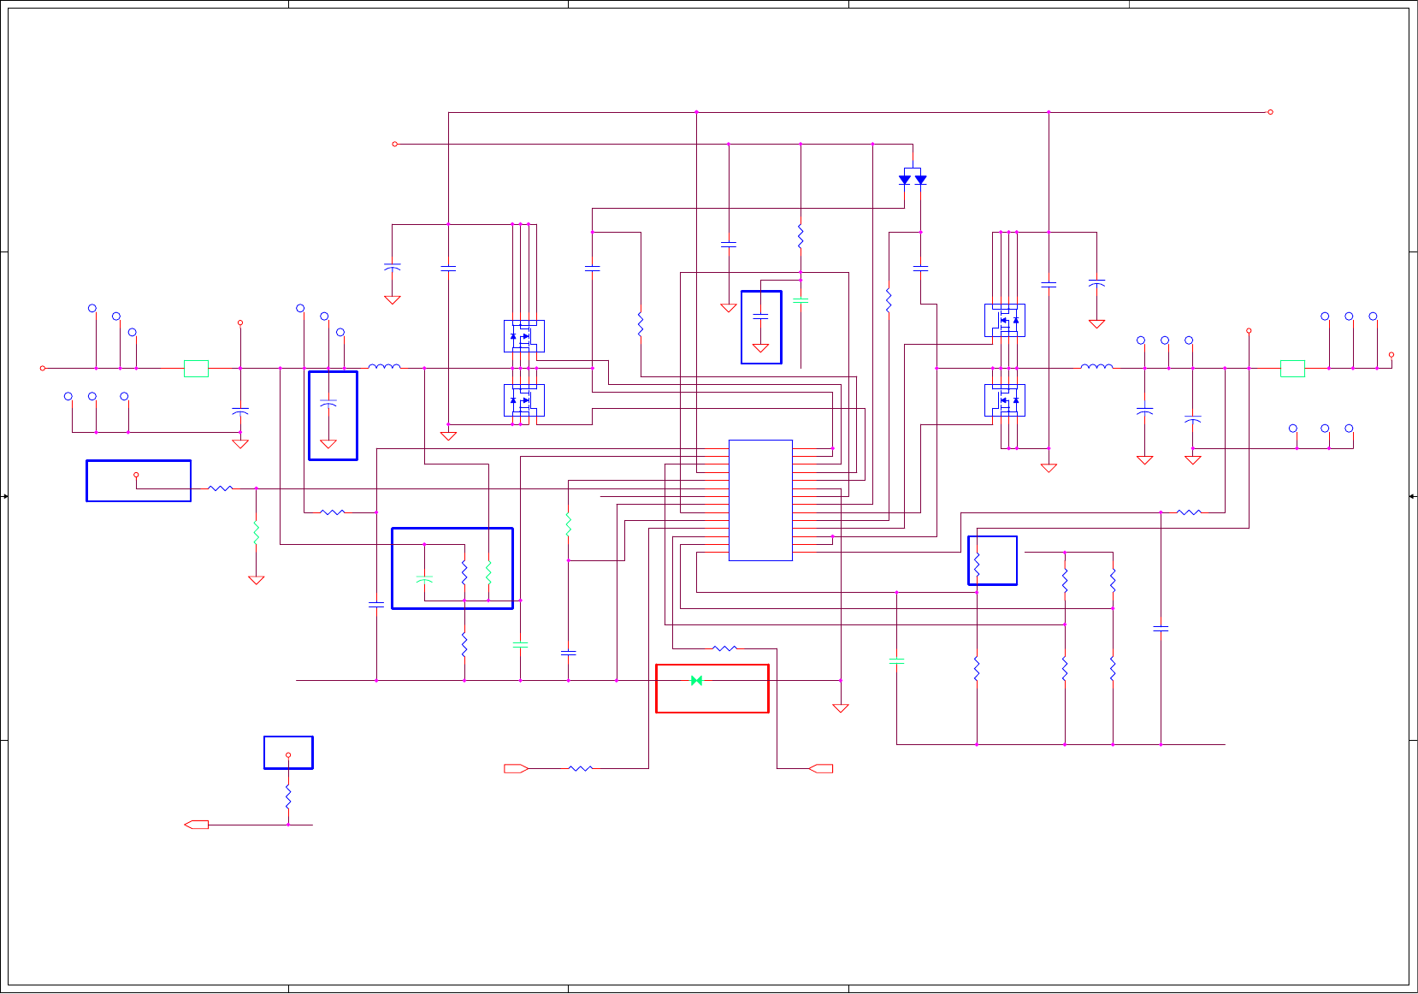Select the central IC rectangle symbol

760,500
